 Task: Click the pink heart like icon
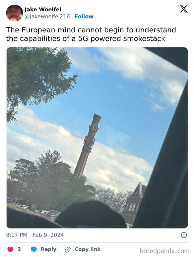click(10, 250)
